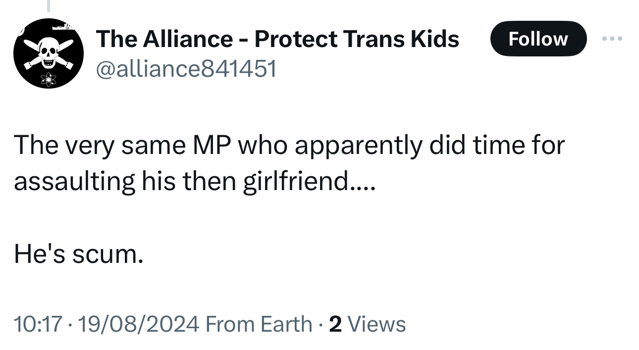Click the word "assaulting" in the tweet
639x350 pixels.
[74, 182]
